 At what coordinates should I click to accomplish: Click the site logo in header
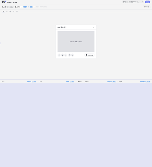point(9,2)
